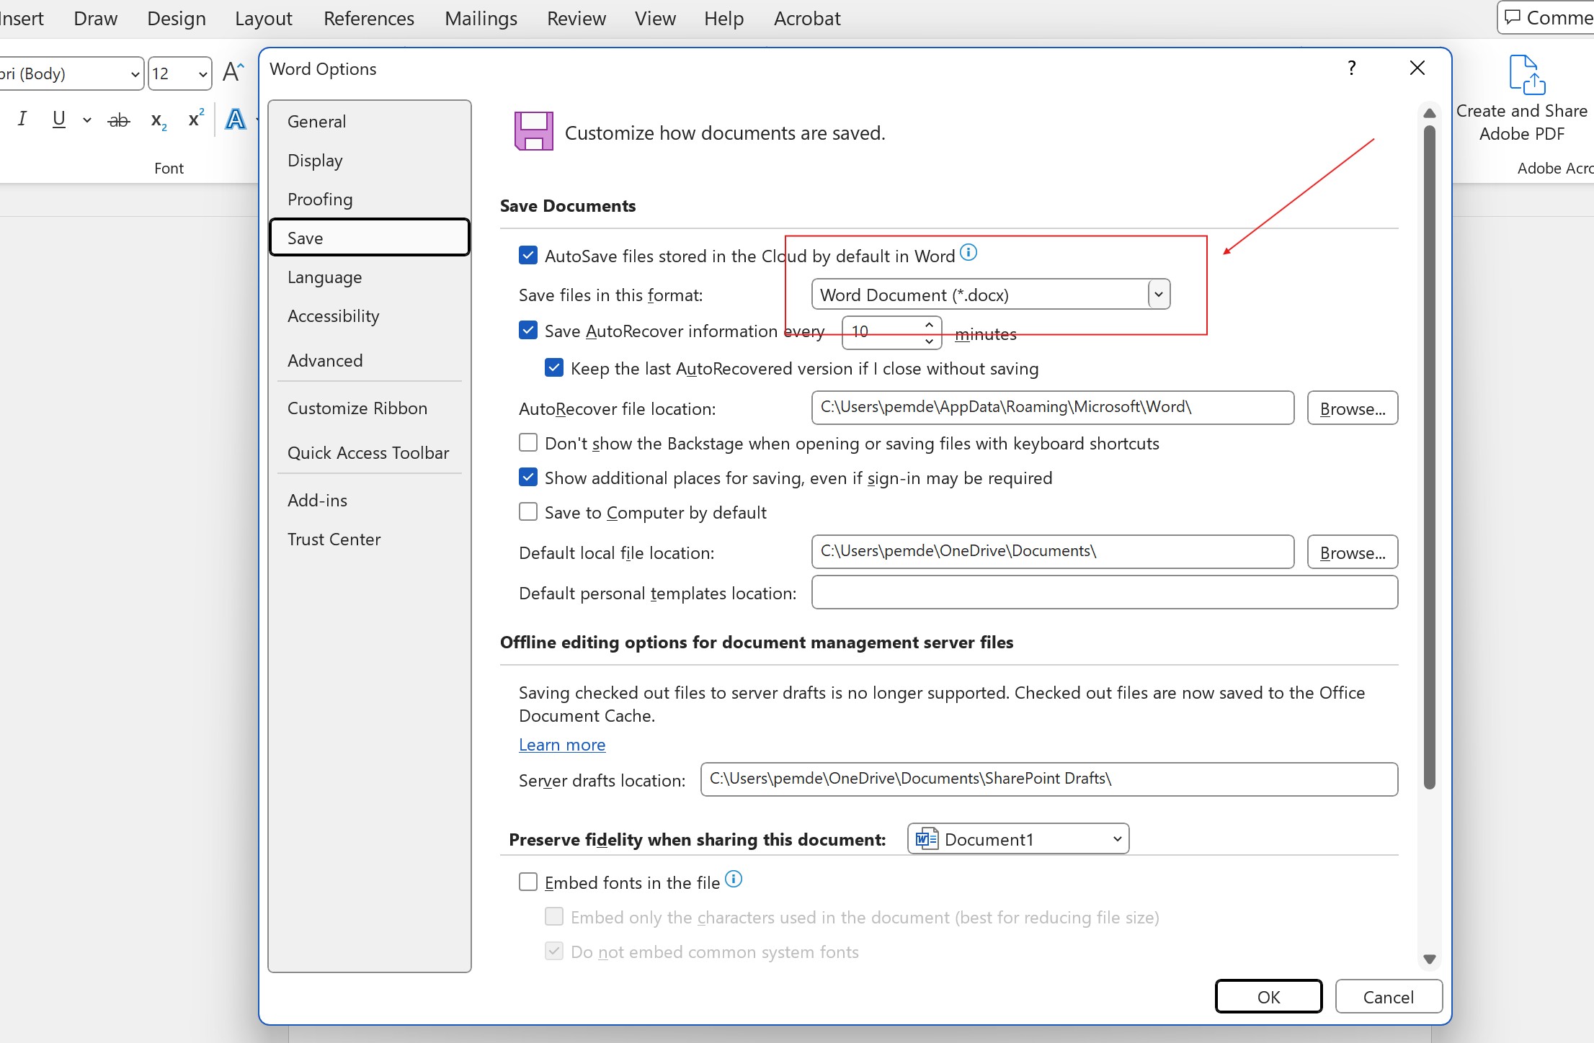
Task: Click the Learn more link
Action: (x=561, y=745)
